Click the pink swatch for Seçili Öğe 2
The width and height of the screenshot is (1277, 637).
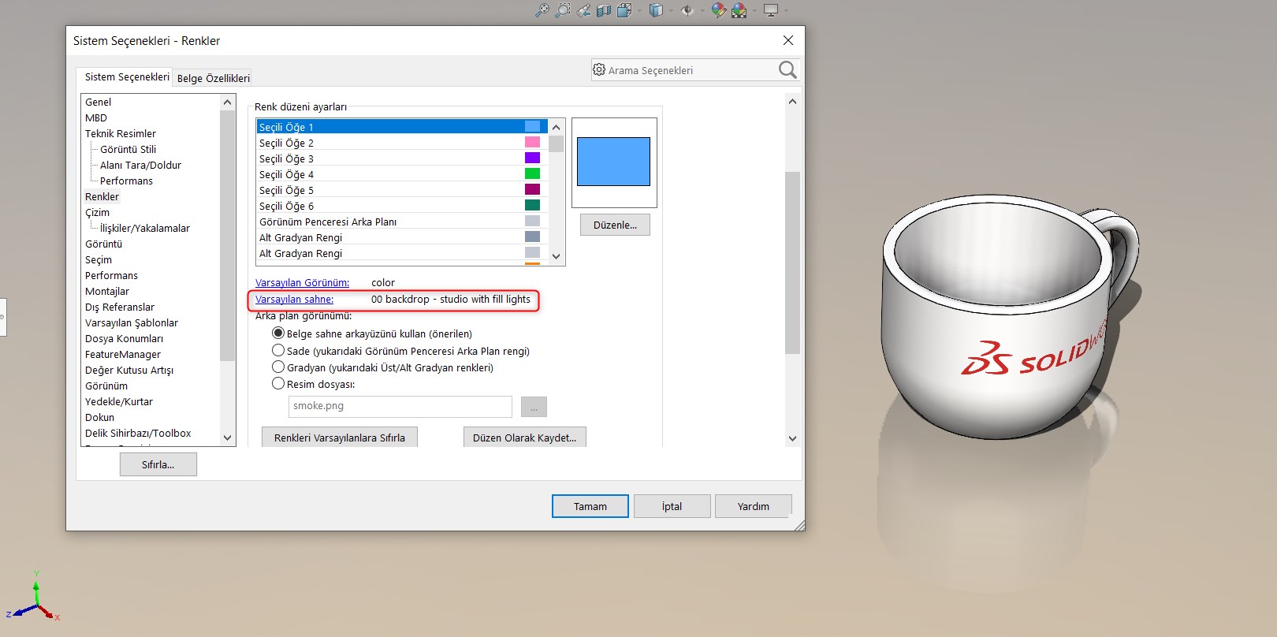[x=533, y=142]
